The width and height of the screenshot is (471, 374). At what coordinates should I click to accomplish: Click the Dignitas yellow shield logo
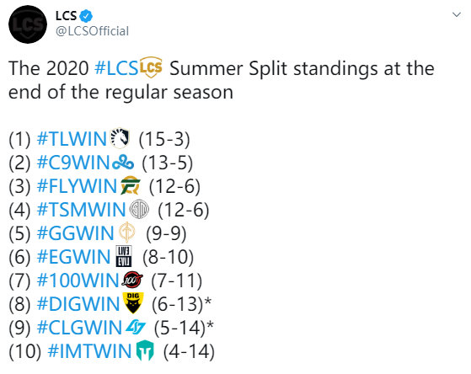tap(133, 303)
